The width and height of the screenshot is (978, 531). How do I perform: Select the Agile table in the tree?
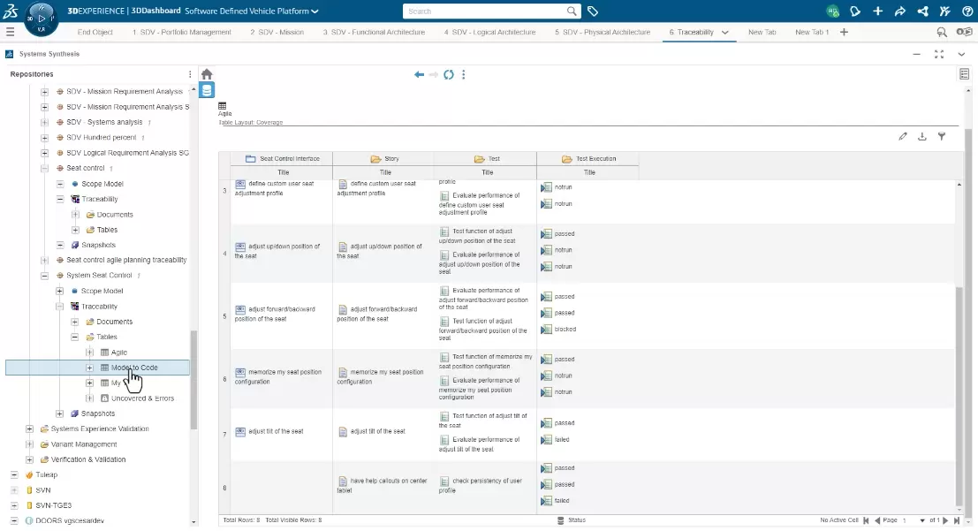pos(118,353)
